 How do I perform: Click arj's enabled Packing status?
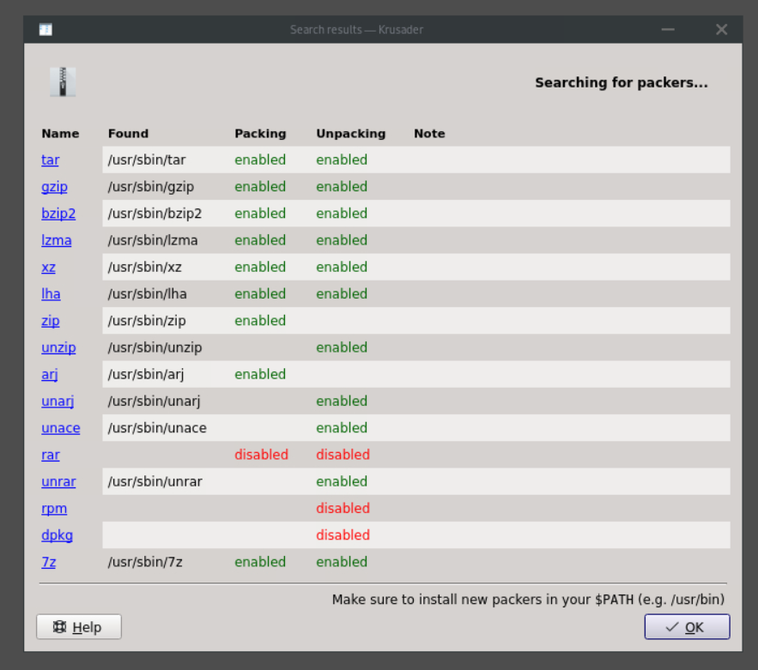point(260,374)
